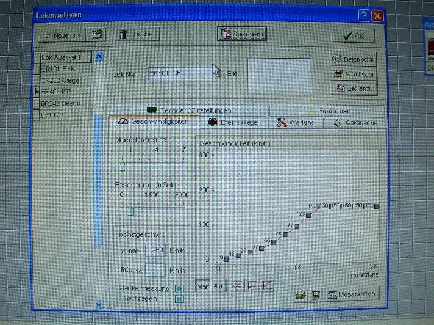Click the third speed curve preset icon
The width and height of the screenshot is (434, 325).
pos(267,286)
